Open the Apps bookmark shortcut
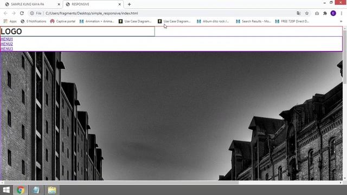Viewport: 347px width, 195px height. click(x=10, y=21)
